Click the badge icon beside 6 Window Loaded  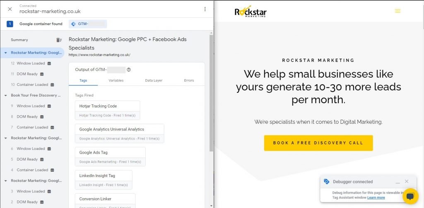49,149
